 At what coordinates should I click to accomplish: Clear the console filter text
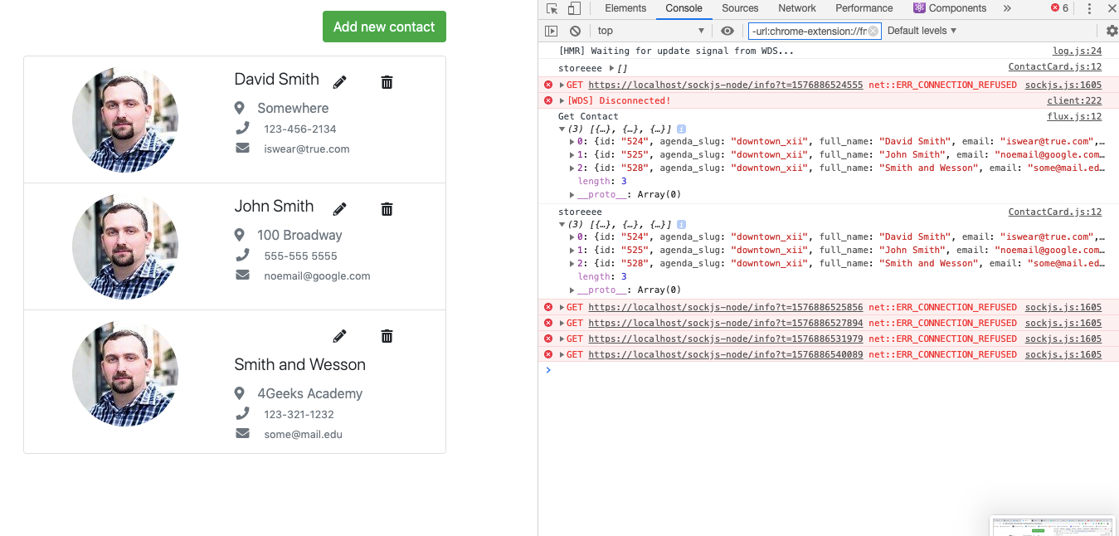[x=873, y=31]
